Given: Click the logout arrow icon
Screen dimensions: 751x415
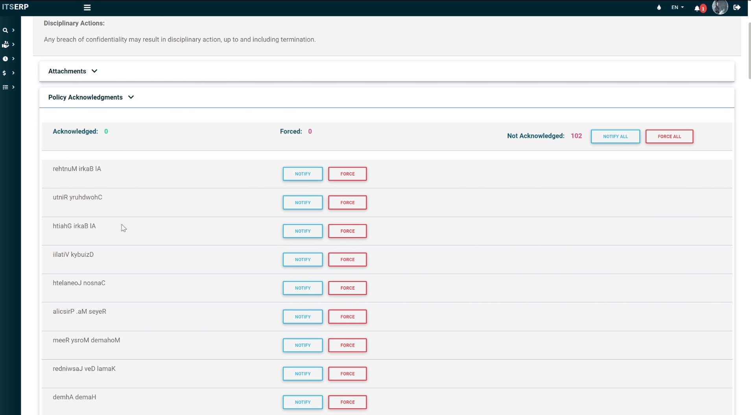Looking at the screenshot, I should click(737, 7).
